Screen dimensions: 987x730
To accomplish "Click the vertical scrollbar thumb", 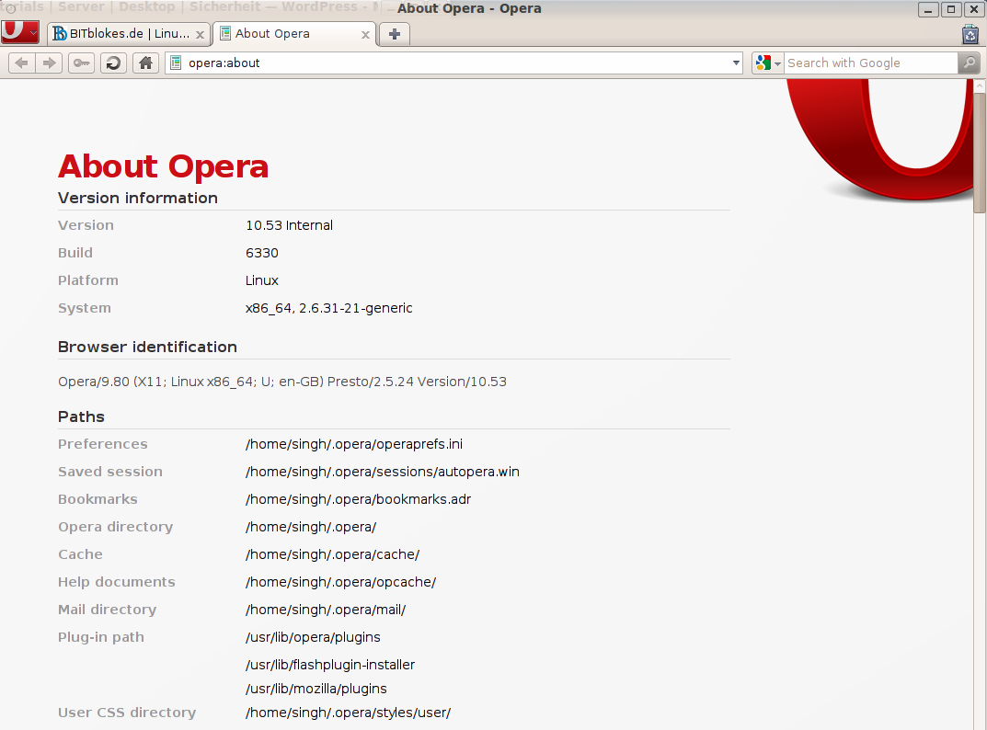I will pos(980,153).
